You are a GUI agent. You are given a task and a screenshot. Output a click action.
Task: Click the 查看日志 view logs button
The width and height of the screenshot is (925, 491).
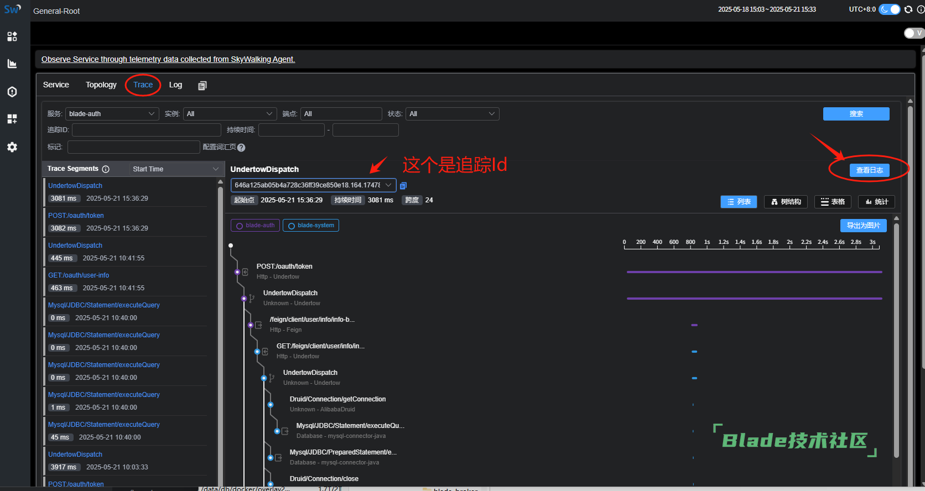click(870, 170)
